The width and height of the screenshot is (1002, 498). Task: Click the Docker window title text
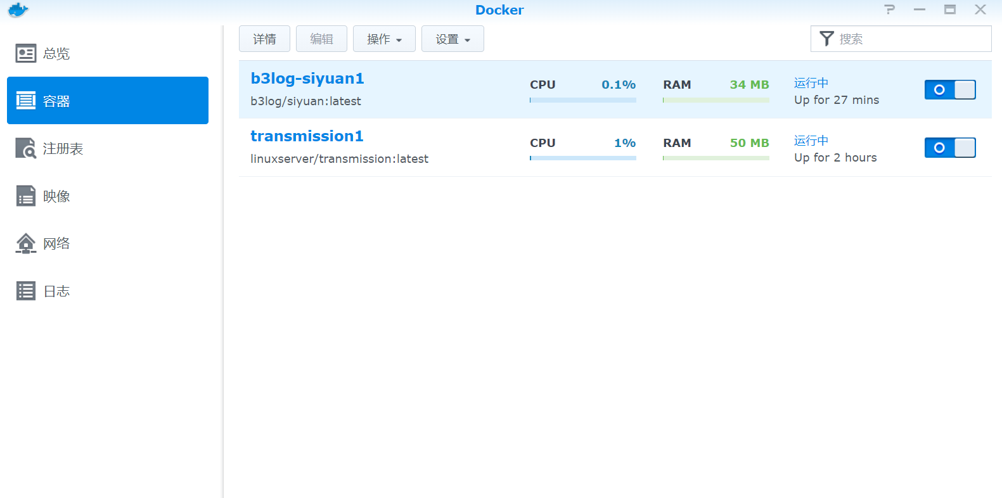pos(499,10)
